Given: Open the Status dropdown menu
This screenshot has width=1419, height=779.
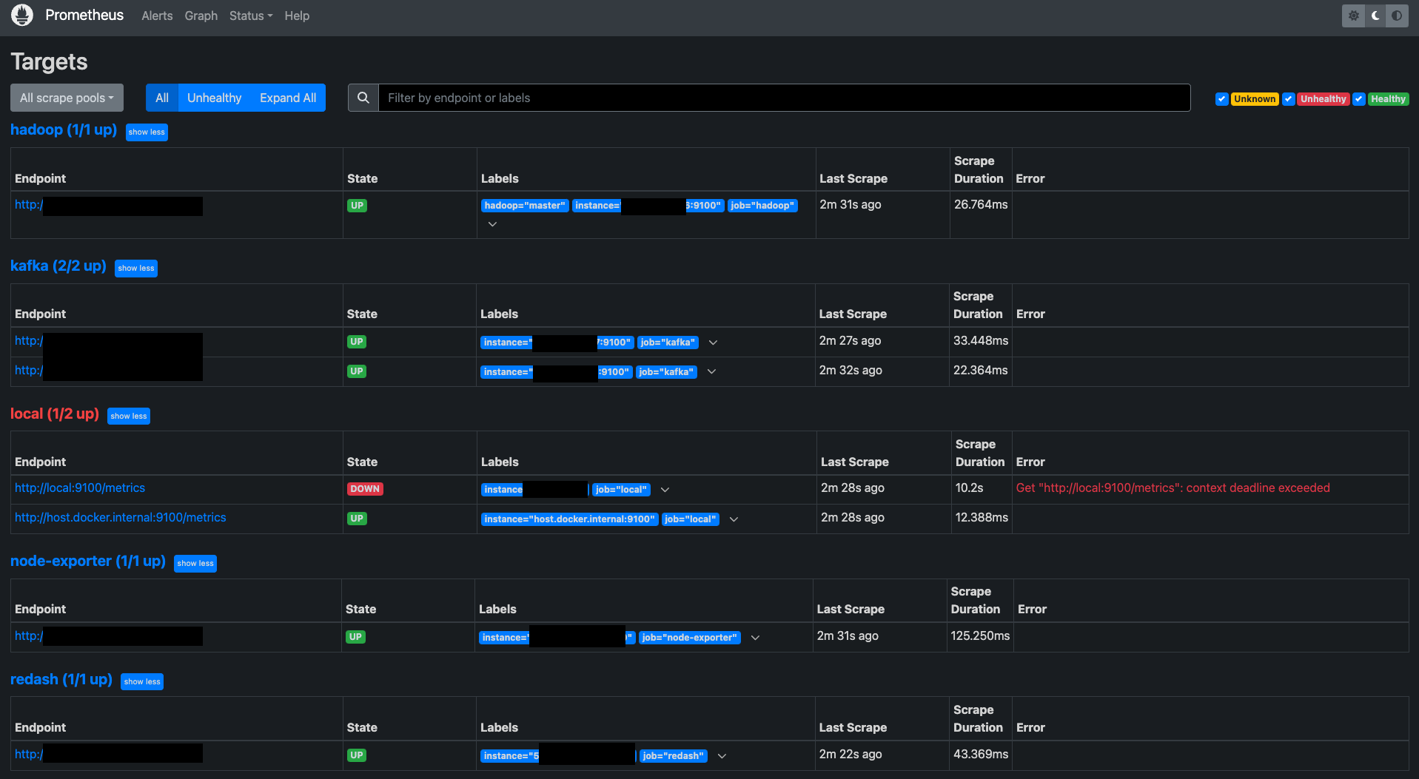Looking at the screenshot, I should [x=251, y=16].
